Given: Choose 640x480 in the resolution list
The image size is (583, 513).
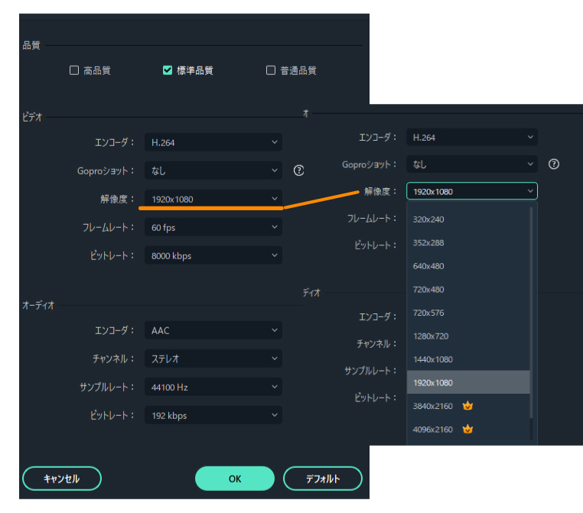Looking at the screenshot, I should [x=428, y=266].
